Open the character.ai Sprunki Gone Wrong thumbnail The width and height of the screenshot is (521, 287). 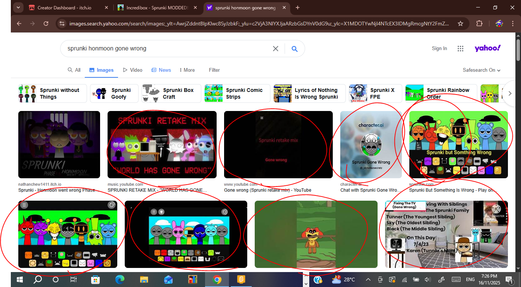click(371, 145)
